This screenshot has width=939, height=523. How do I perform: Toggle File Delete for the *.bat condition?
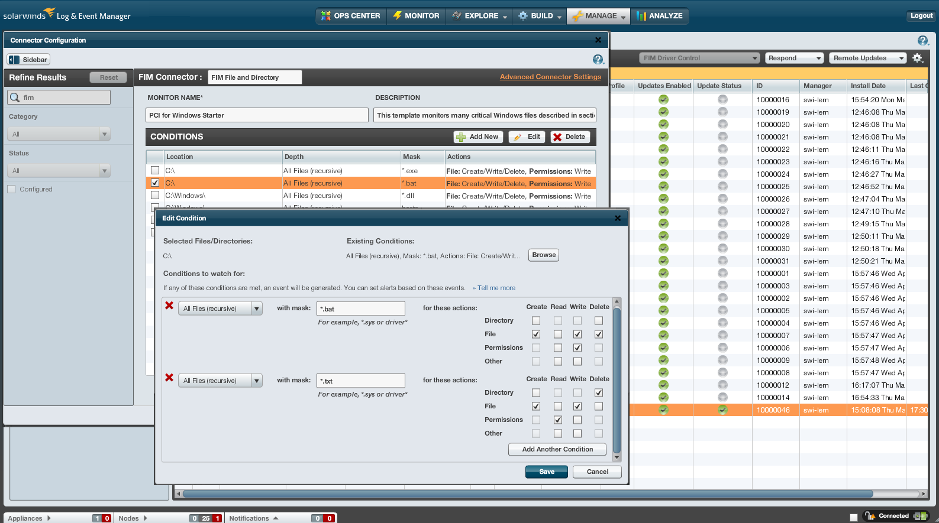click(599, 334)
